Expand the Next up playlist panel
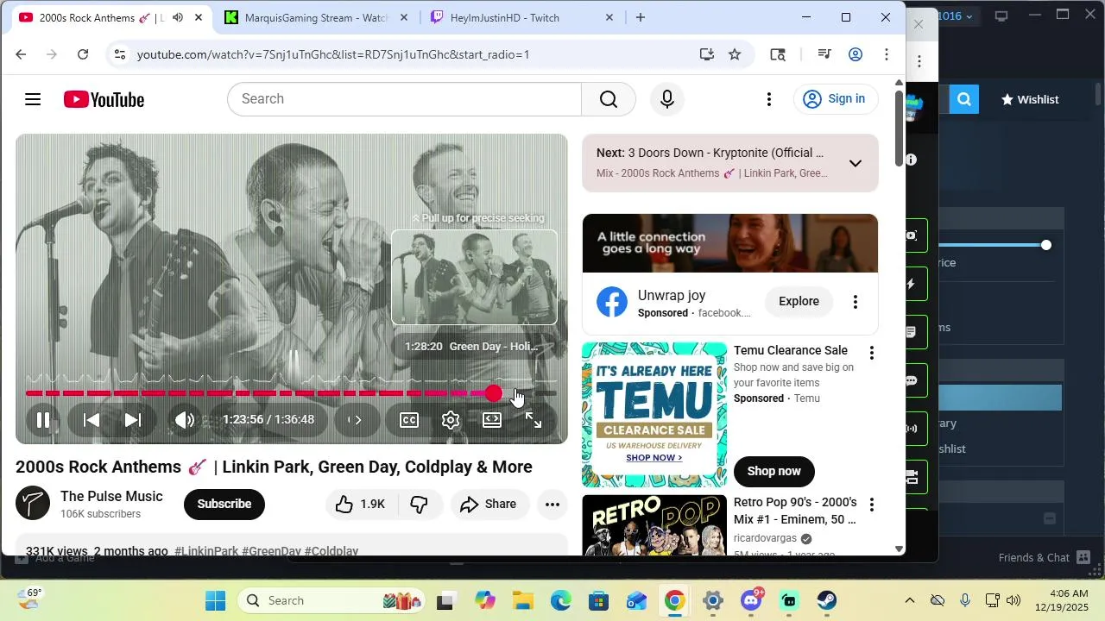1105x621 pixels. pyautogui.click(x=855, y=163)
